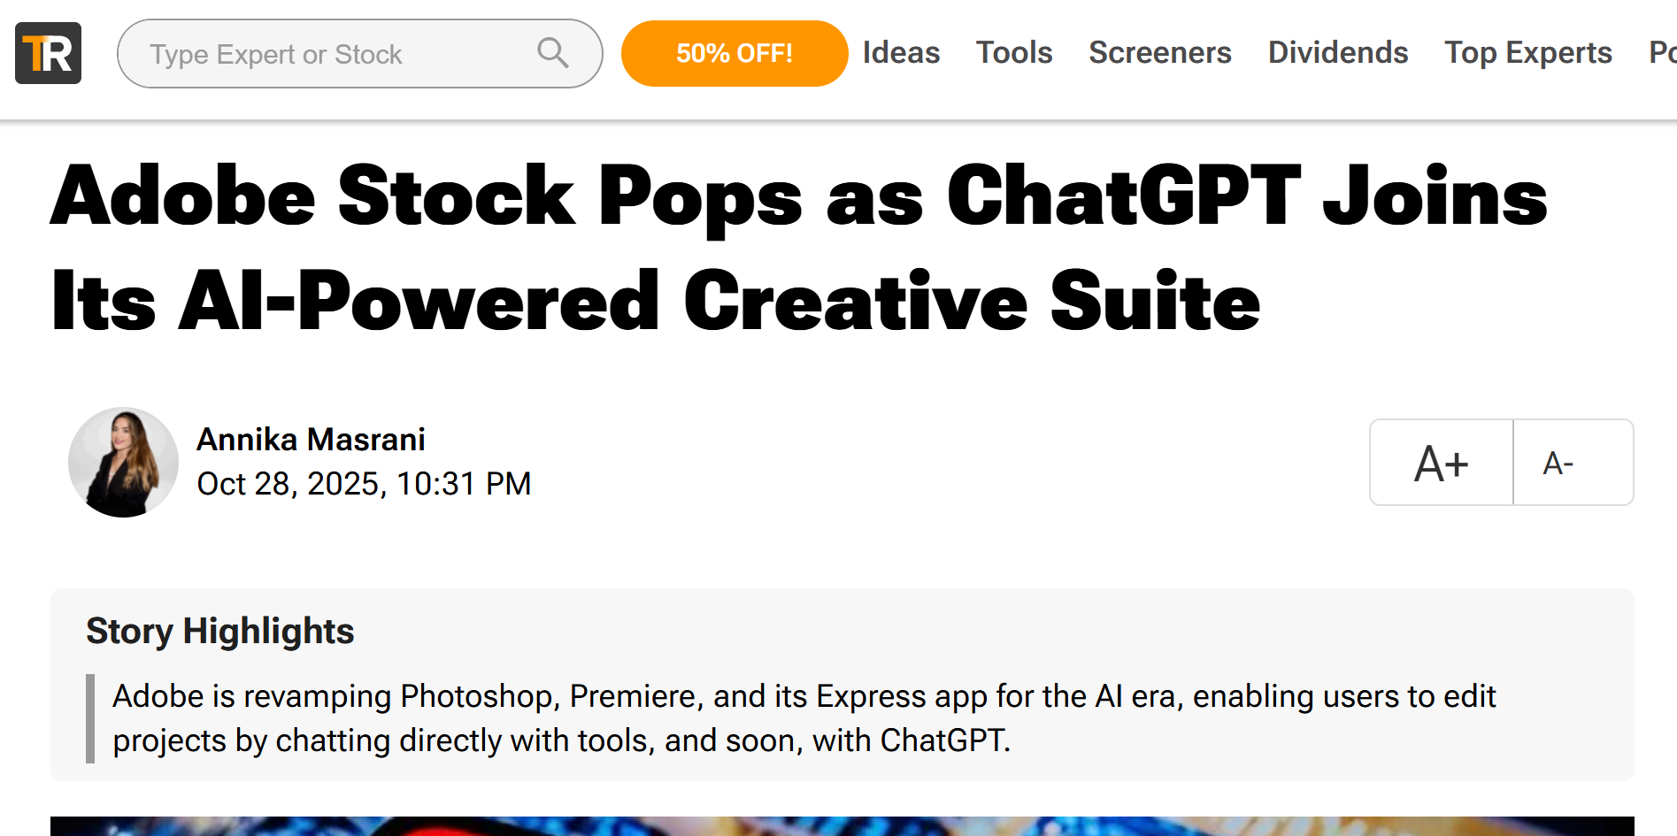Click the Story Highlights heading

tap(219, 632)
